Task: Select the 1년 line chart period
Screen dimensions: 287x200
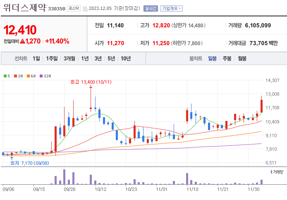Action: point(85,58)
